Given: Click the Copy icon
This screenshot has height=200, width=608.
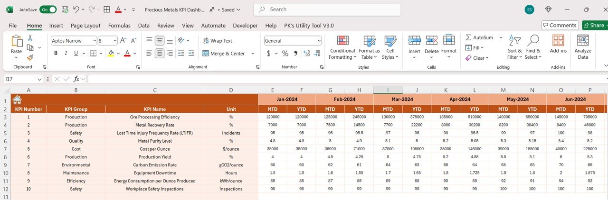Looking at the screenshot, I should (x=30, y=47).
